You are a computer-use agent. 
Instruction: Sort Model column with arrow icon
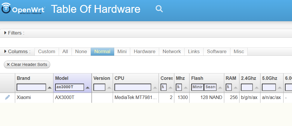[88, 87]
